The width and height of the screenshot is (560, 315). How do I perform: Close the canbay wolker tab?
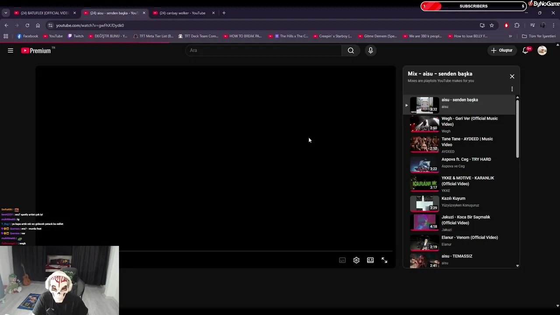coord(213,13)
